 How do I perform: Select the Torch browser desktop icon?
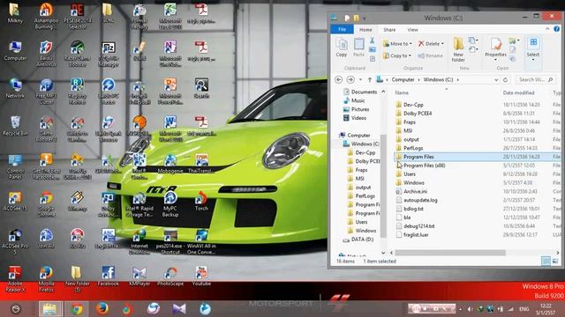click(x=201, y=202)
